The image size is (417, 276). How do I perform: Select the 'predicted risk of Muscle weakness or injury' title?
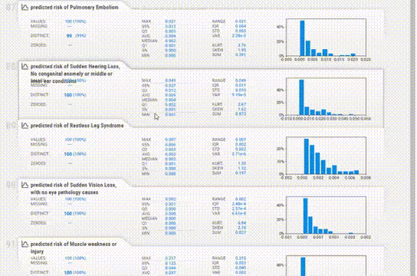(x=74, y=248)
